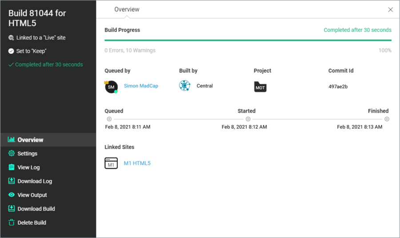Open the M1 HTML5 linked site
400x238 pixels.
pyautogui.click(x=137, y=163)
